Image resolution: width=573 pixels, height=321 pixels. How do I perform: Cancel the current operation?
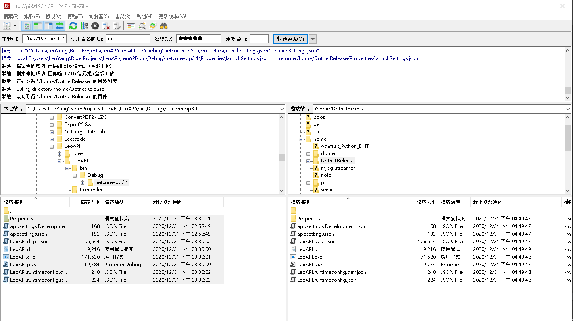click(95, 26)
